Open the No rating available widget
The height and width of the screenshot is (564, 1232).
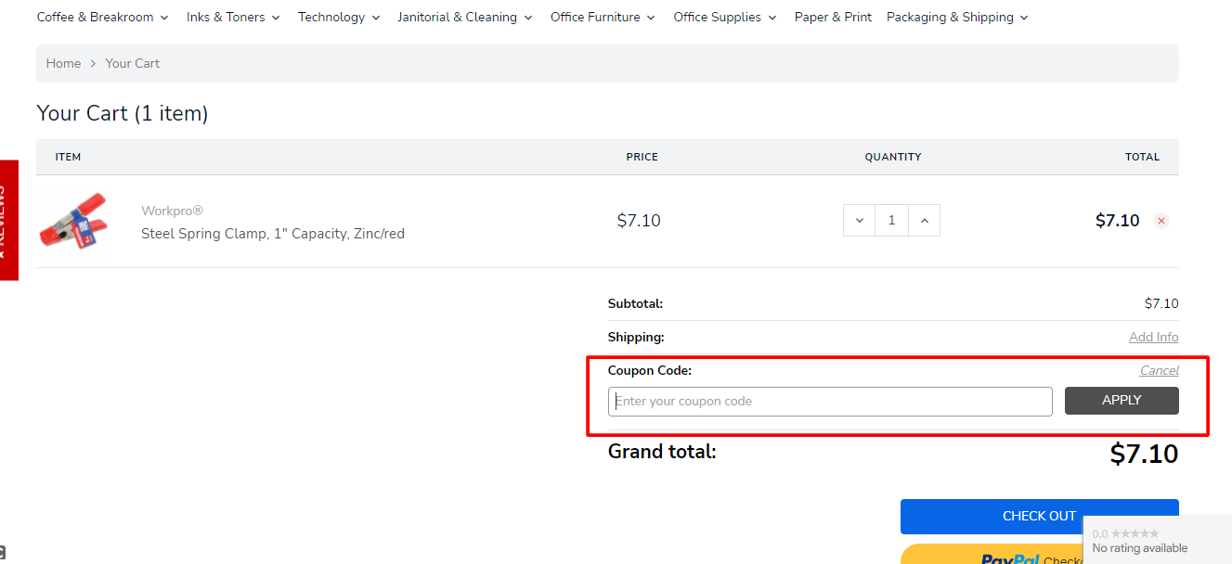coord(1158,540)
